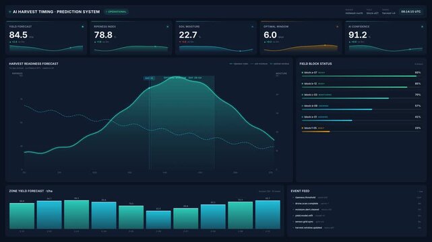Select the Day 10 marker on the readiness chart
The height and width of the screenshot is (242, 432).
point(149,78)
